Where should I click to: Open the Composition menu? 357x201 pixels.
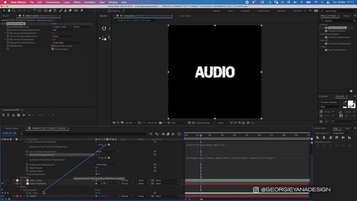tap(53, 2)
